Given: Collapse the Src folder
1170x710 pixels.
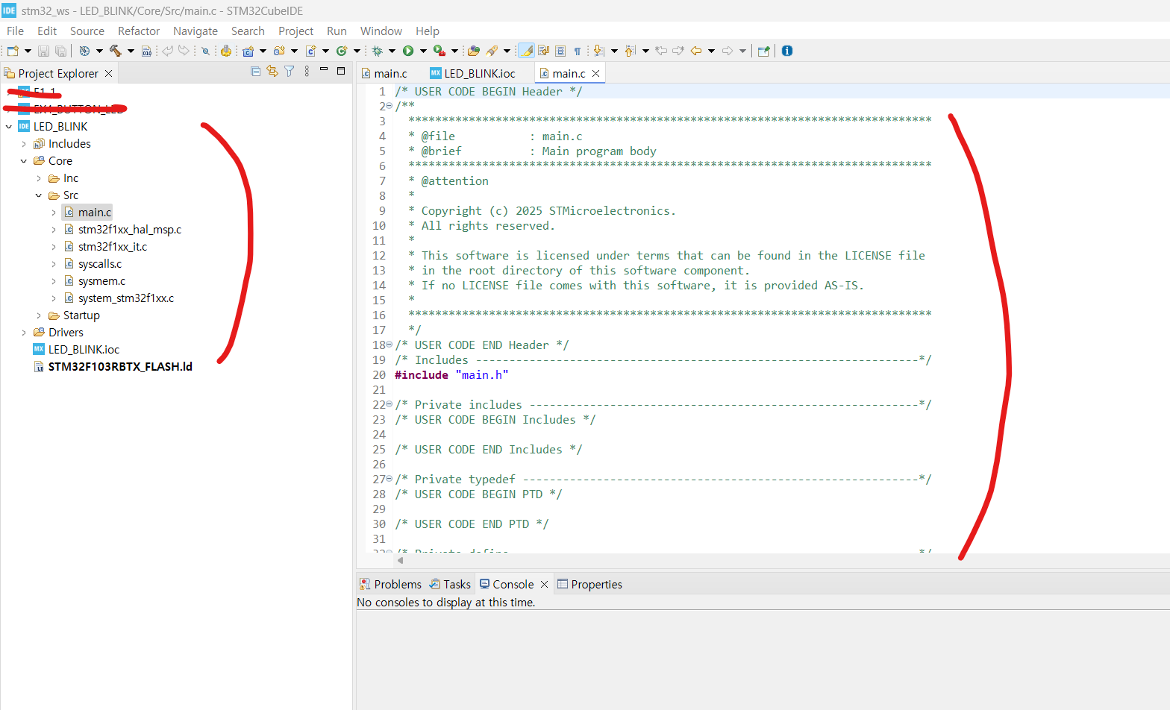Looking at the screenshot, I should [39, 195].
